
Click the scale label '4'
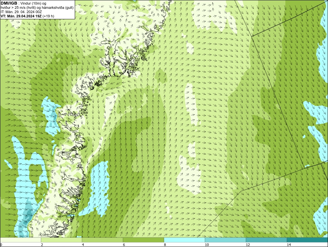pos(83,245)
